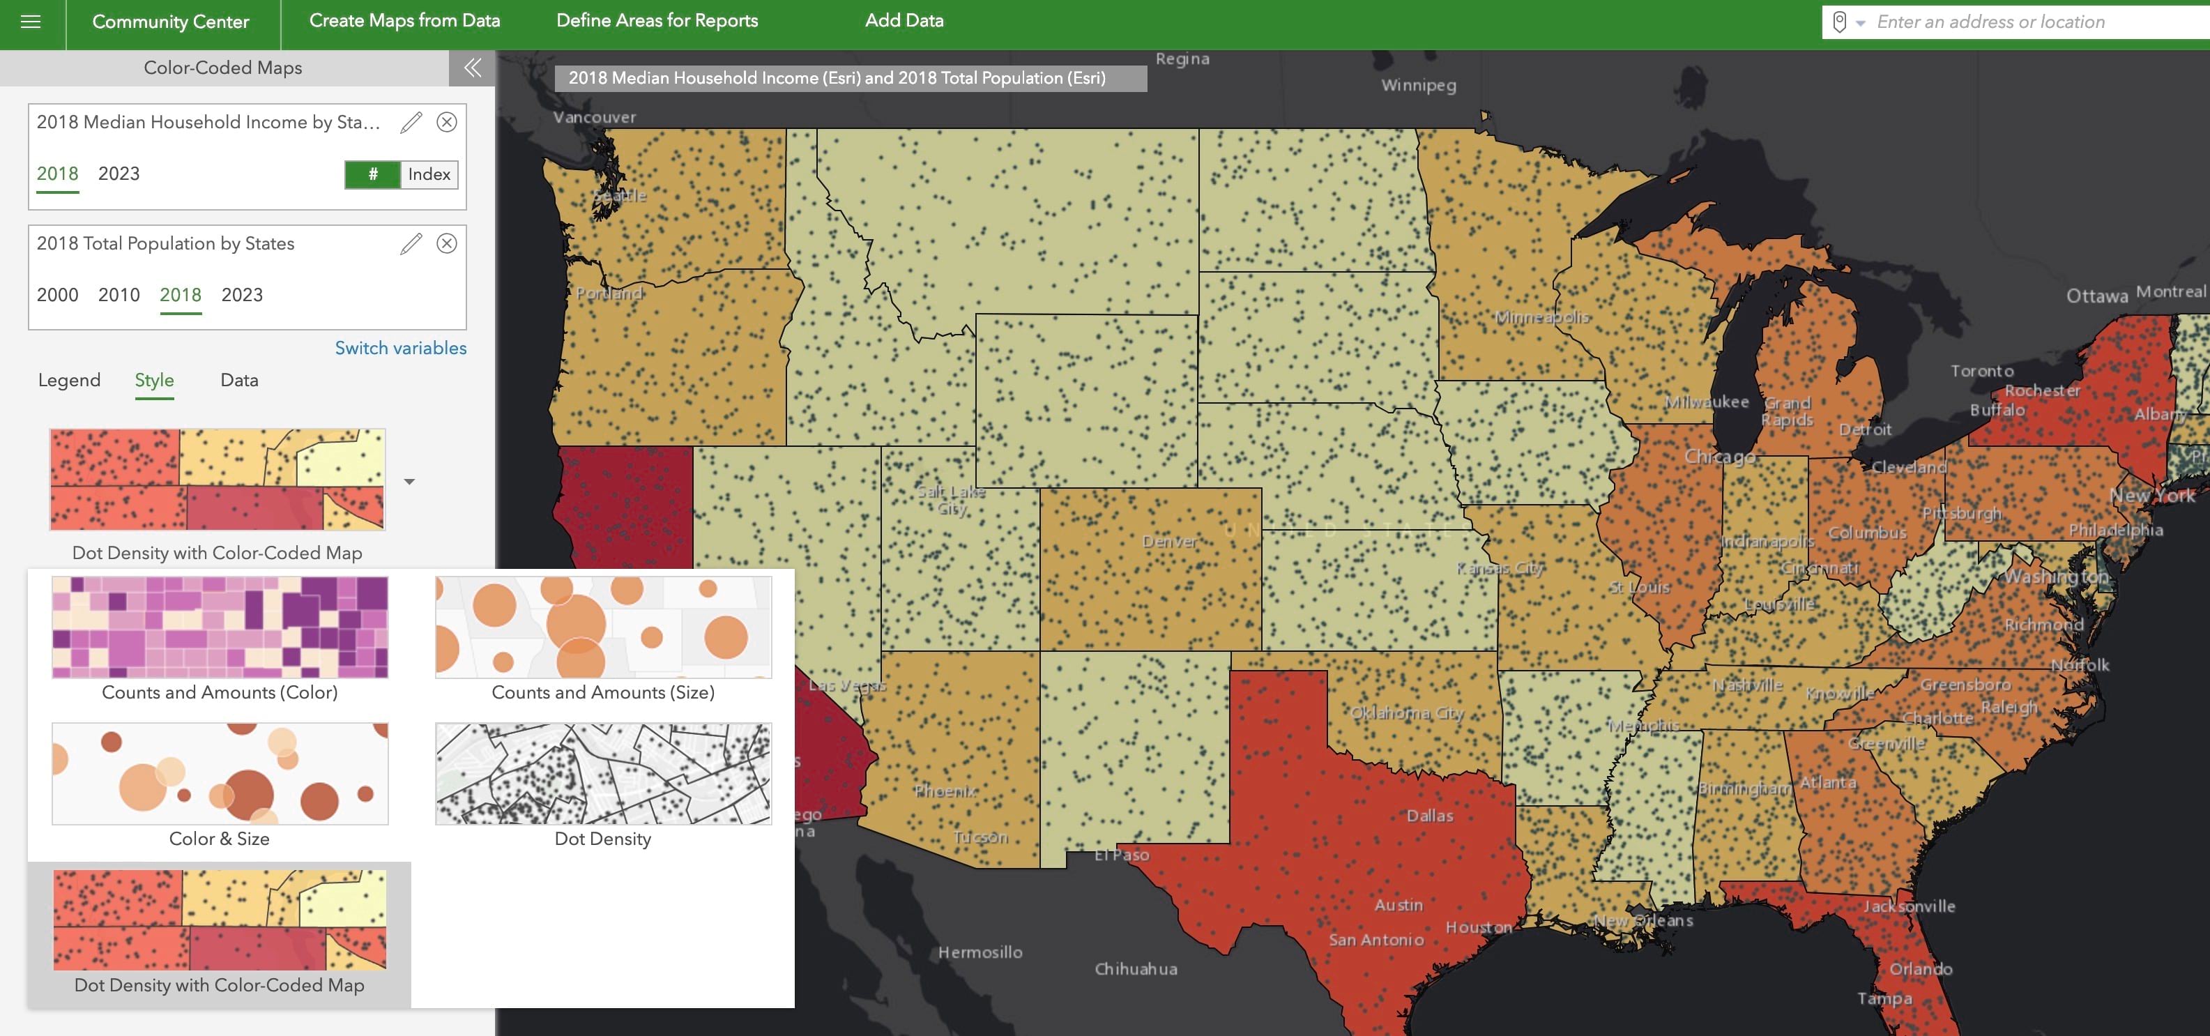Screen dimensions: 2210x1036
Task: Click the Switch variables link
Action: 399,347
